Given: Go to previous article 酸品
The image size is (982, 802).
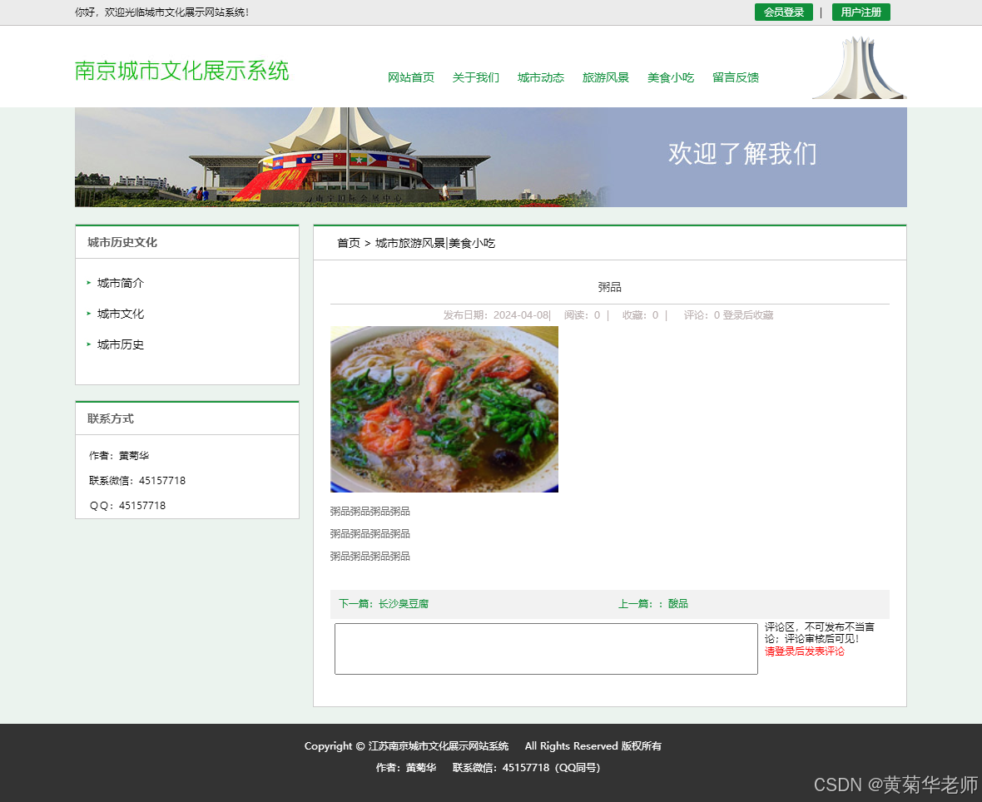Looking at the screenshot, I should click(677, 604).
